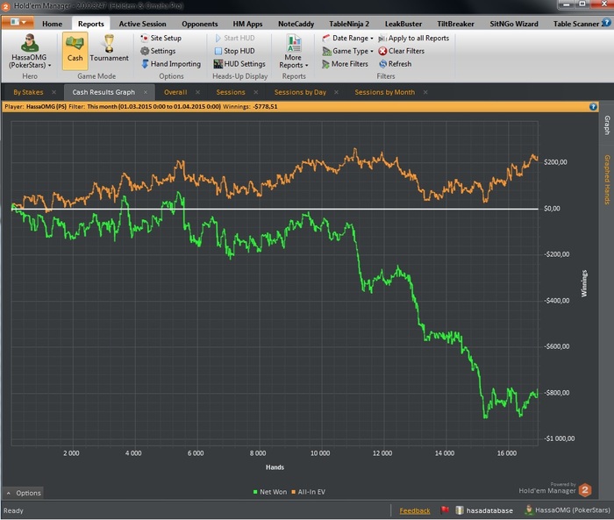
Task: Open Table Scanner tab
Action: click(x=576, y=24)
